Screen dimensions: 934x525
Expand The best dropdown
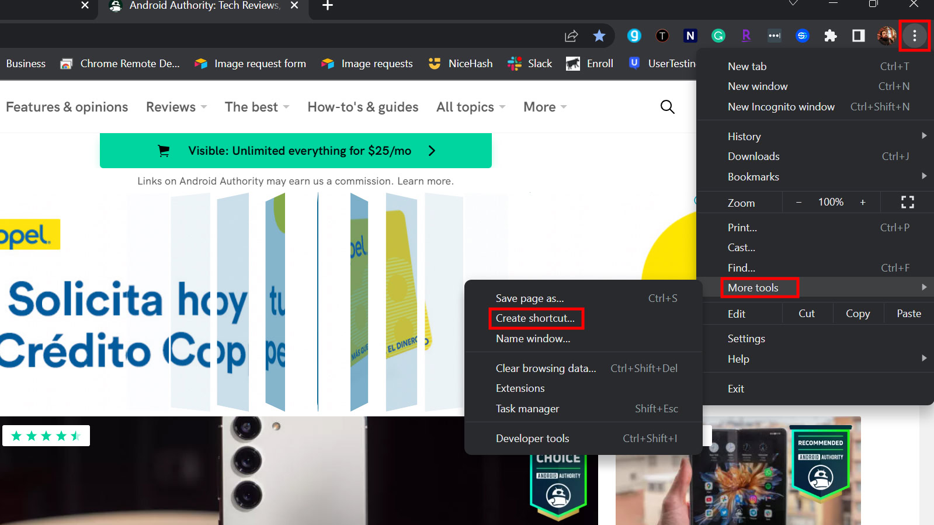point(257,107)
